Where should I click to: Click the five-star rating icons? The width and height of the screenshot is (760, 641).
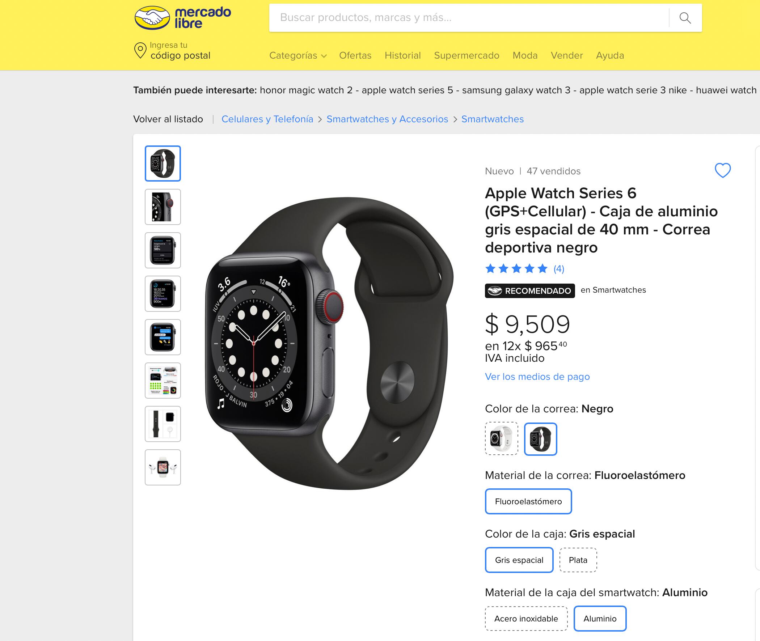[x=516, y=268]
